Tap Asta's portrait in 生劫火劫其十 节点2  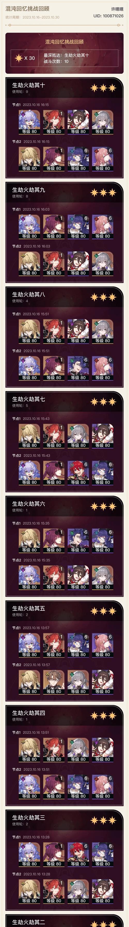pos(102,159)
